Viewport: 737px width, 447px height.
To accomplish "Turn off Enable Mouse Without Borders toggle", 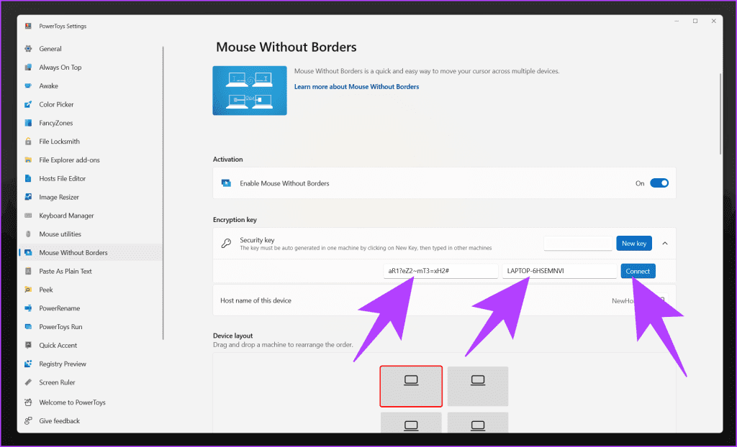I will click(x=659, y=183).
